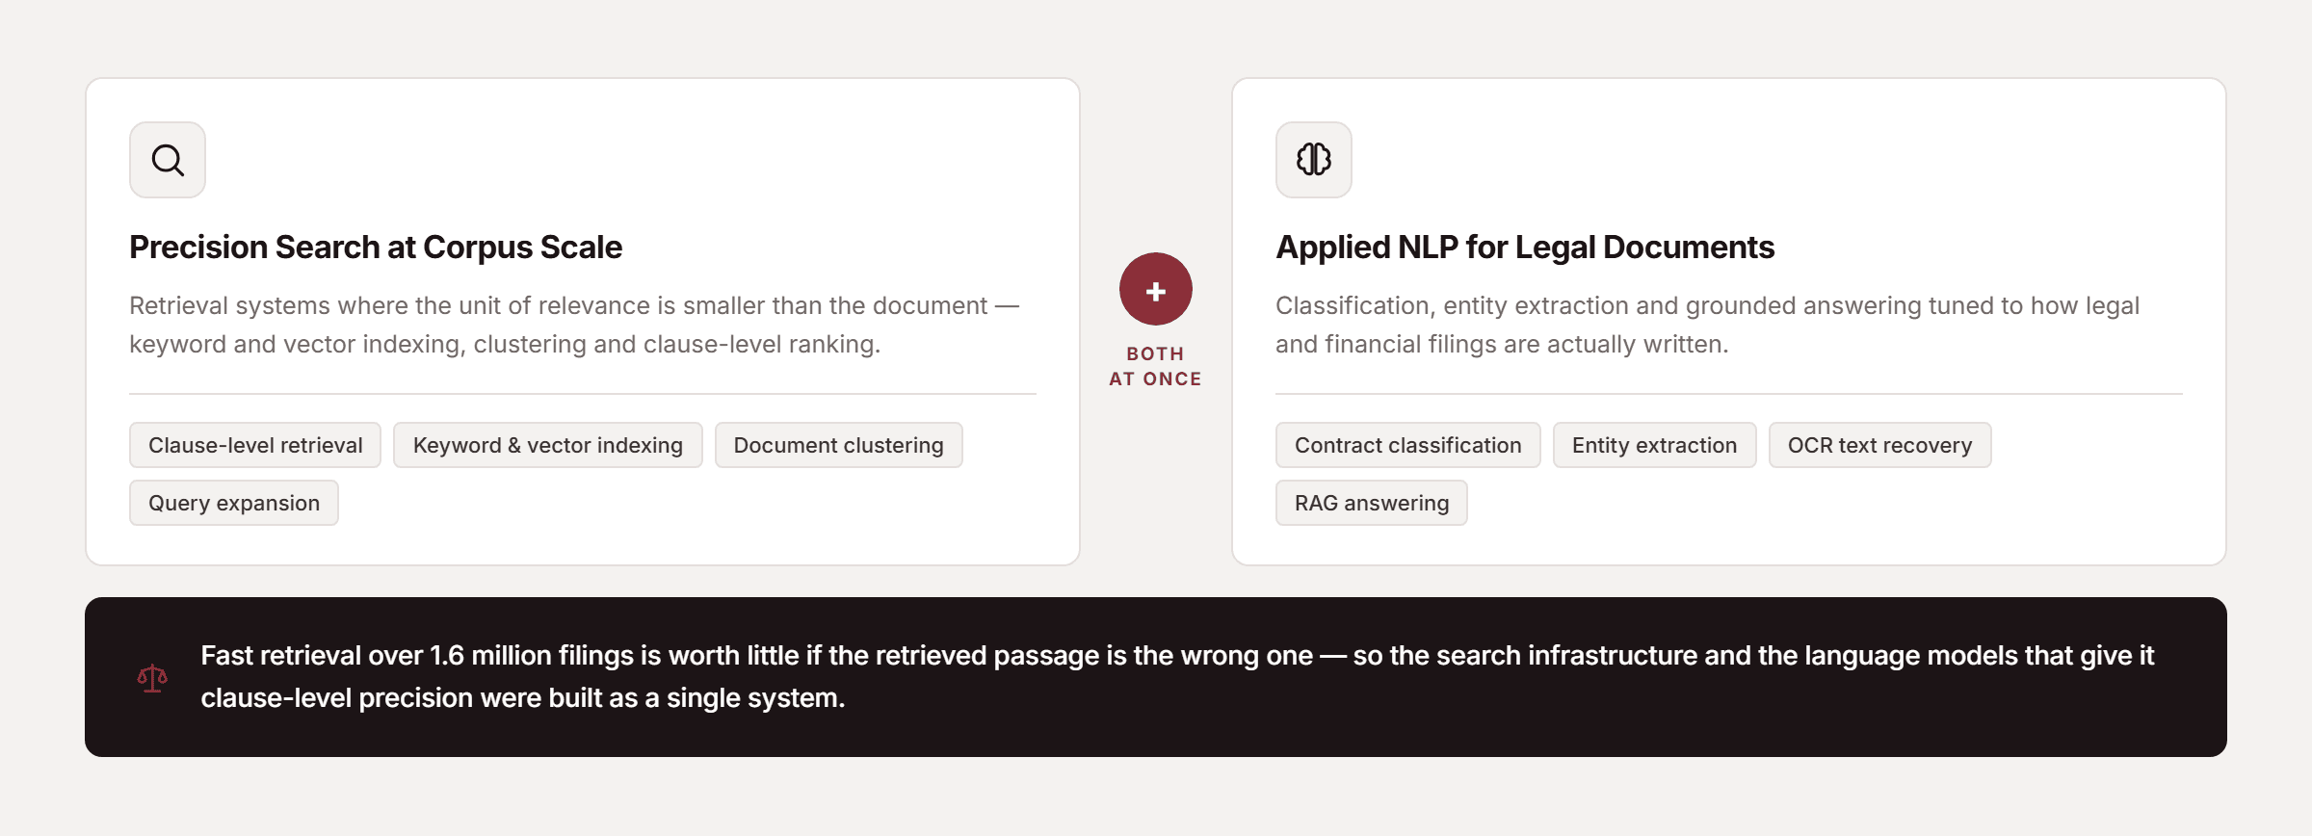
Task: Select the Clause-level retrieval tag
Action: tap(255, 445)
